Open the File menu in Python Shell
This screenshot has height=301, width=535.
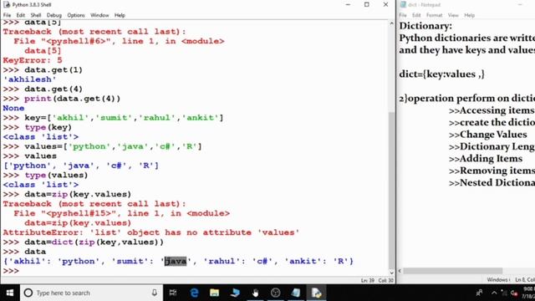pos(7,15)
